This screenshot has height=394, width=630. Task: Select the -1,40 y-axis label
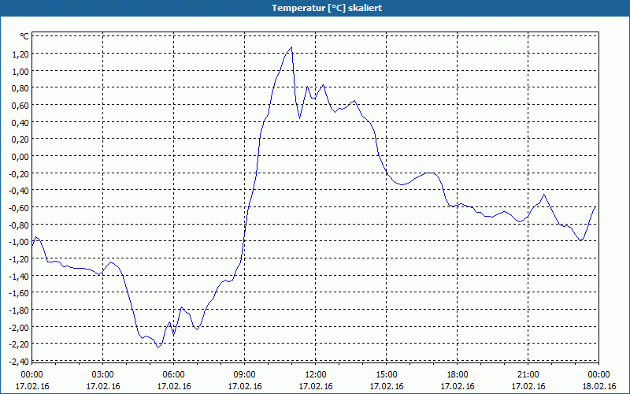click(x=19, y=276)
